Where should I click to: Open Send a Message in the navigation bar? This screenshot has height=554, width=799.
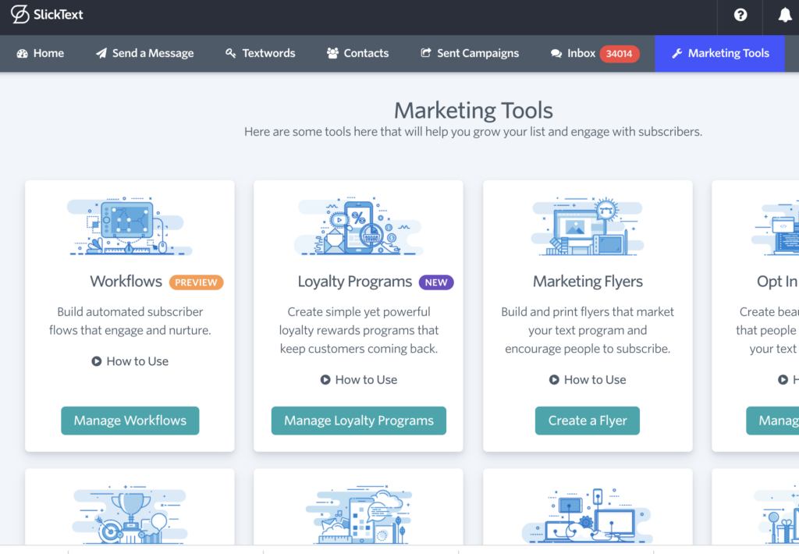click(x=144, y=53)
